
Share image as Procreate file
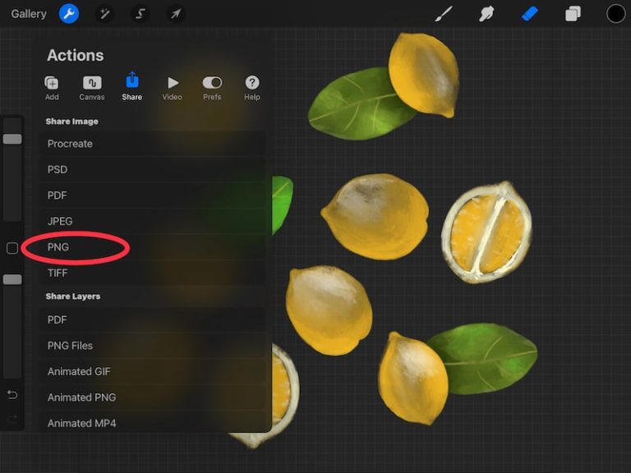pyautogui.click(x=152, y=144)
